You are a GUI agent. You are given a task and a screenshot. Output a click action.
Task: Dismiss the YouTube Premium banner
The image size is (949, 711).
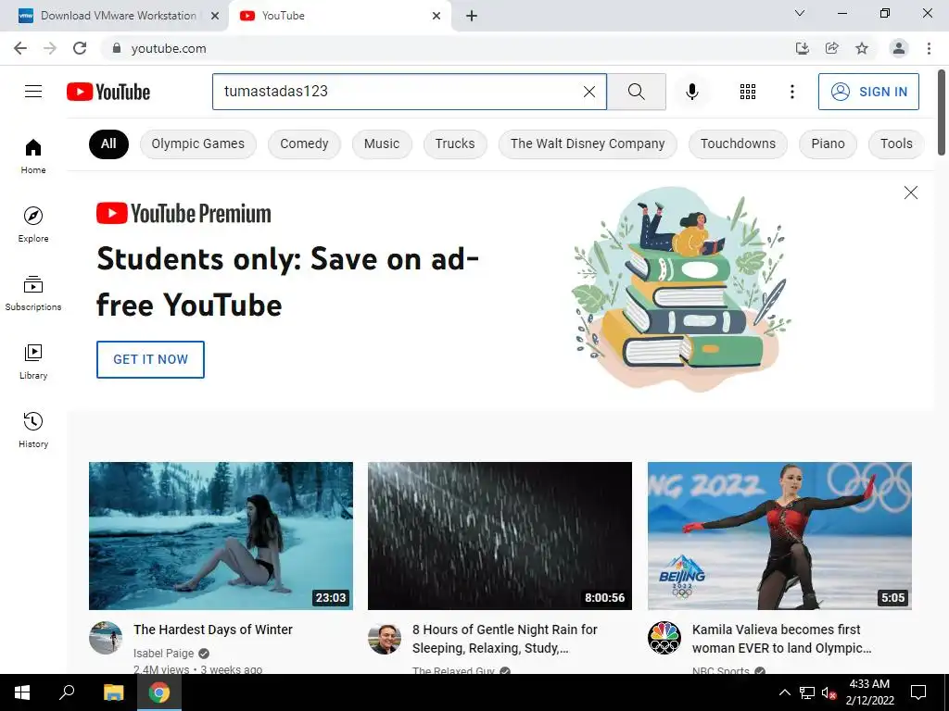click(910, 193)
